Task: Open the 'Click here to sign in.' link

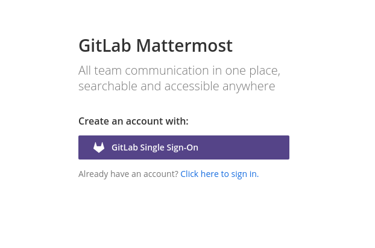Action: click(219, 174)
